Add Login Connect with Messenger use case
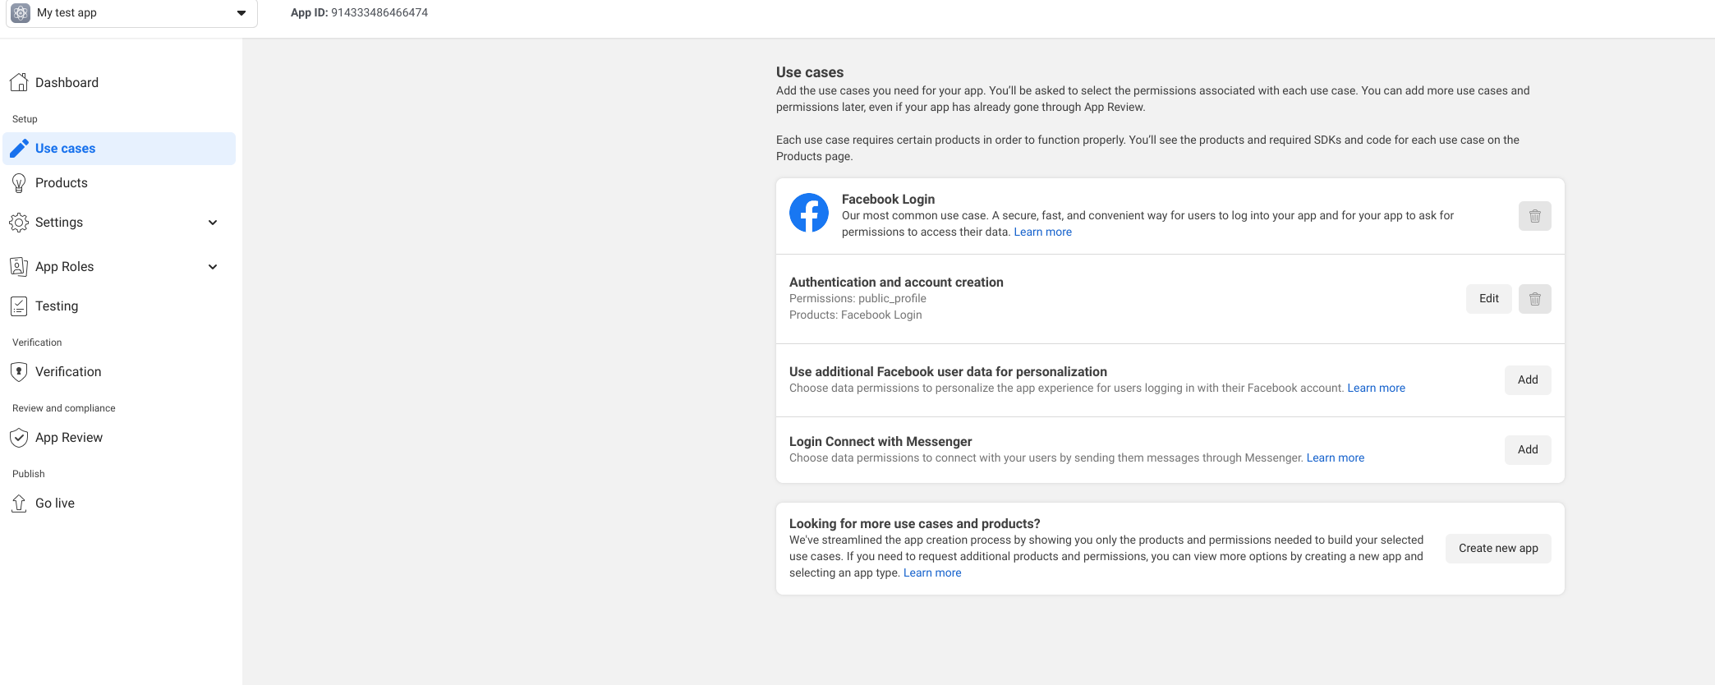 (x=1528, y=450)
